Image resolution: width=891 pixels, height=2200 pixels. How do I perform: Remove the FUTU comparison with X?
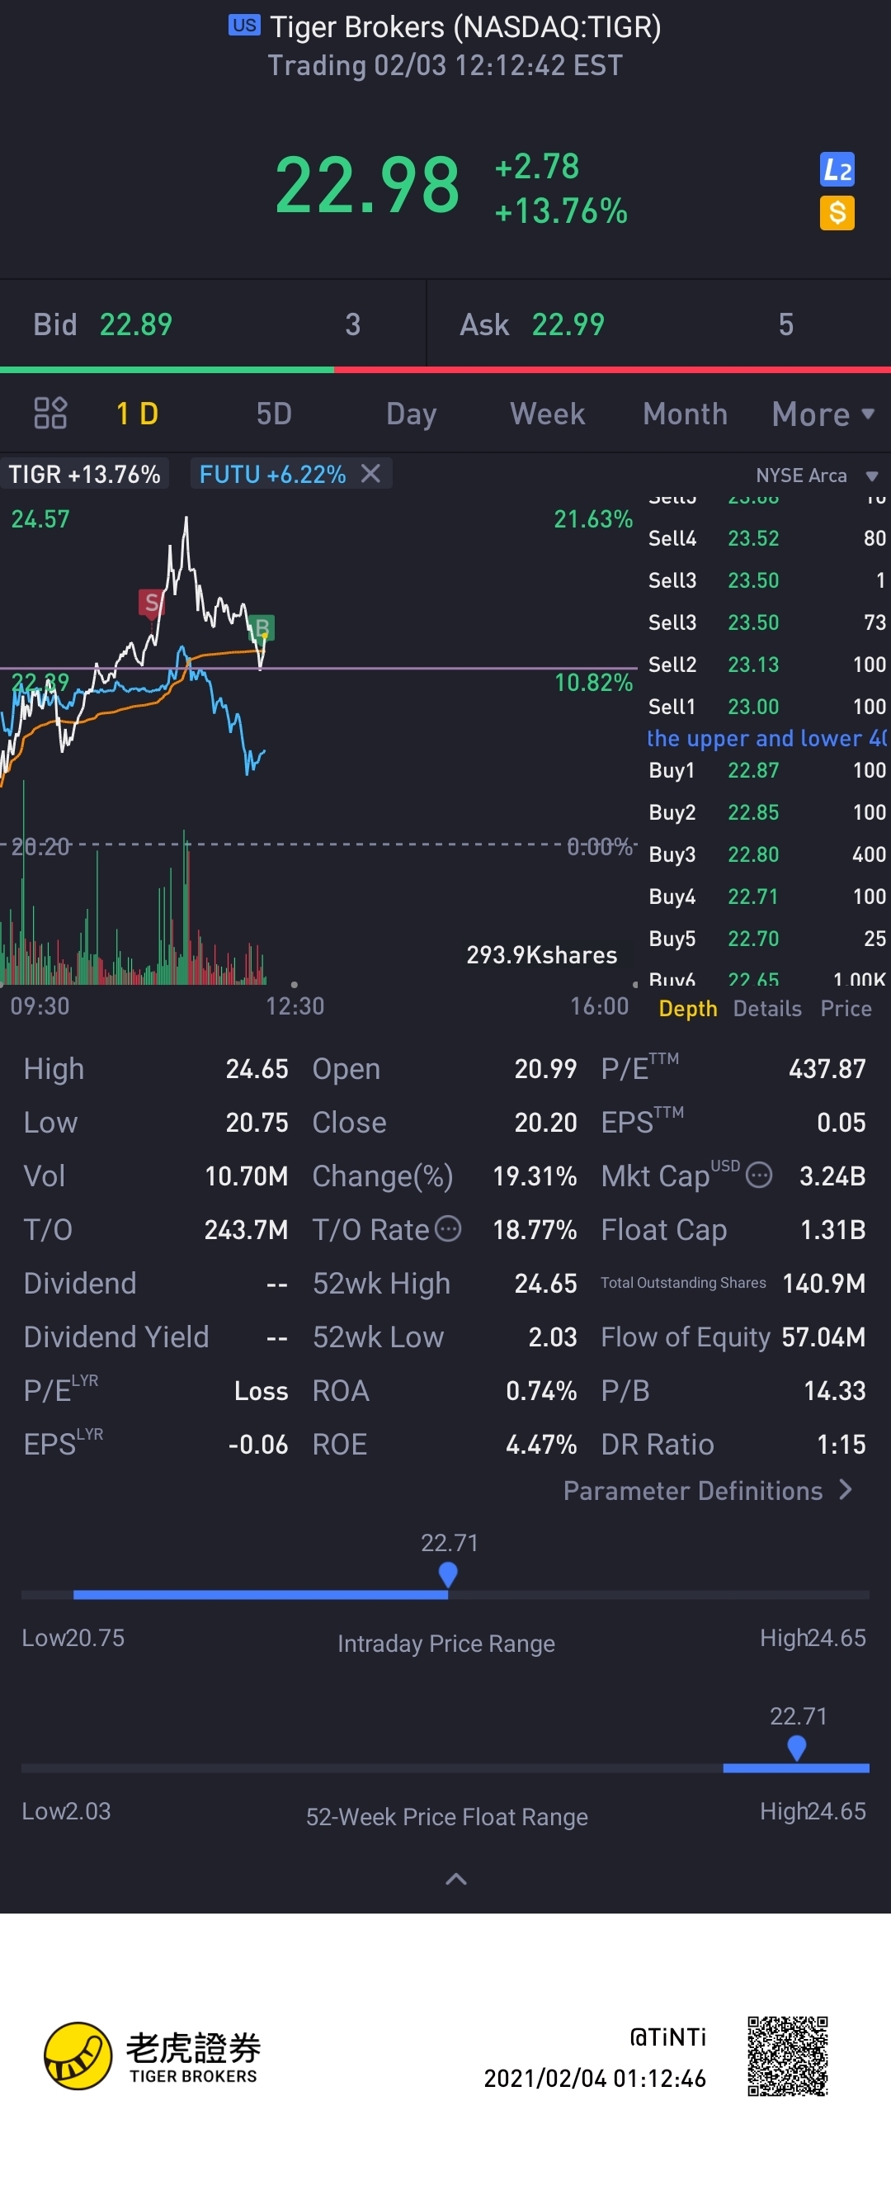pos(371,473)
